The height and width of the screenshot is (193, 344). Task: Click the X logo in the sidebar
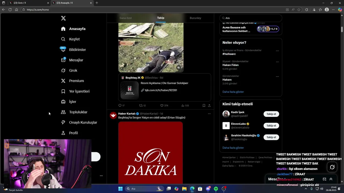pyautogui.click(x=63, y=18)
